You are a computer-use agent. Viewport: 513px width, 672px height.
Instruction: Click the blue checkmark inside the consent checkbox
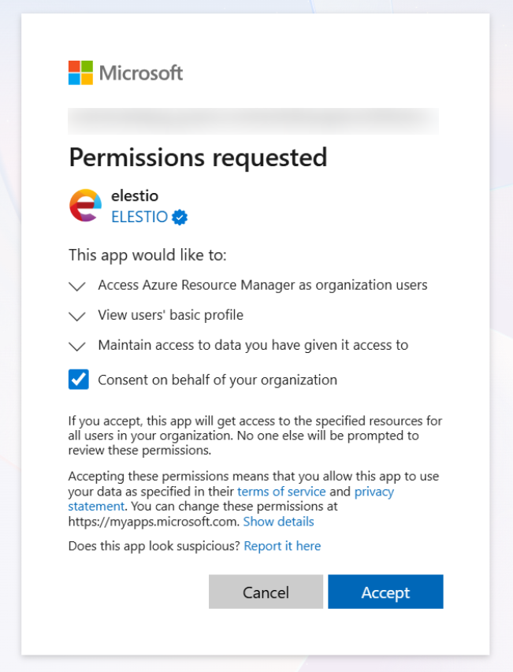(78, 379)
